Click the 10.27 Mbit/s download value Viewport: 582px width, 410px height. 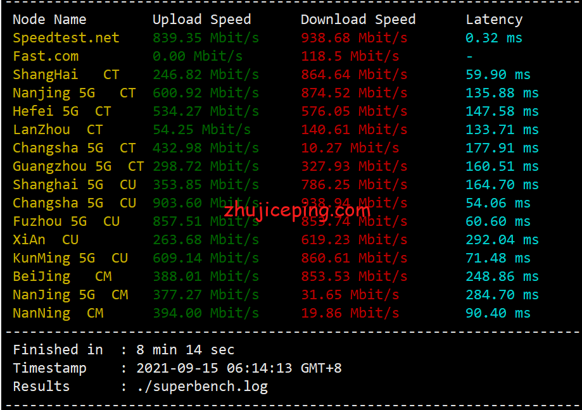350,148
